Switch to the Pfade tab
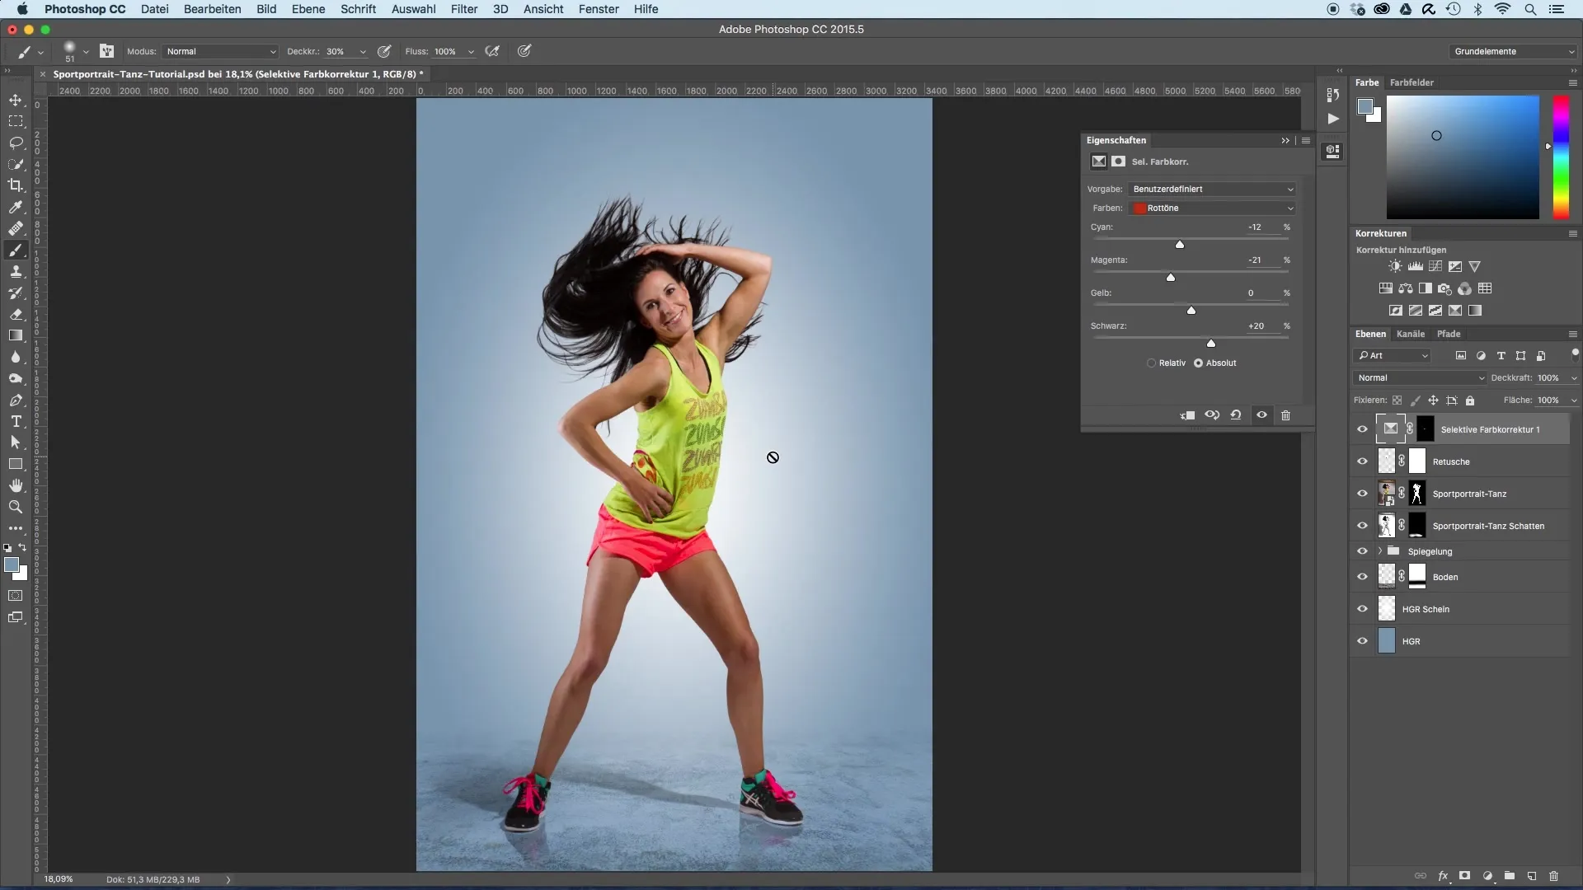1583x890 pixels. (x=1449, y=334)
